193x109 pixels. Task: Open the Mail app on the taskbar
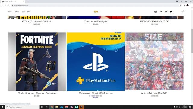tap(62, 107)
